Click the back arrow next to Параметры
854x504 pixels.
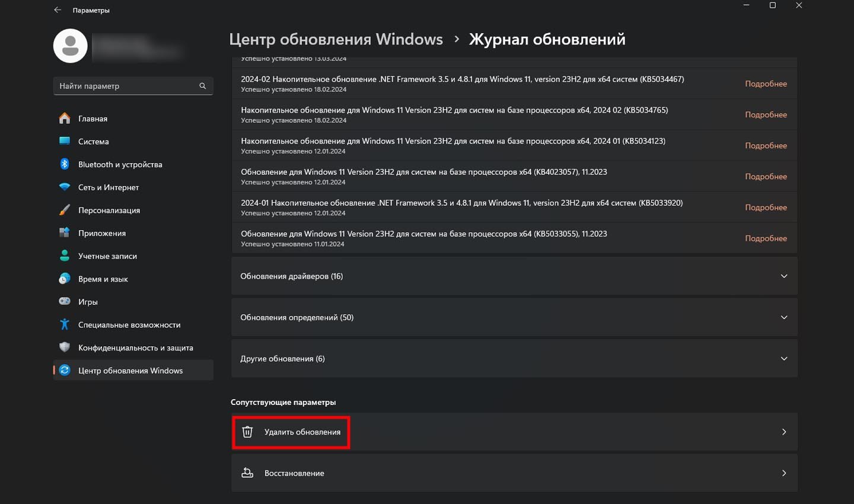point(58,10)
